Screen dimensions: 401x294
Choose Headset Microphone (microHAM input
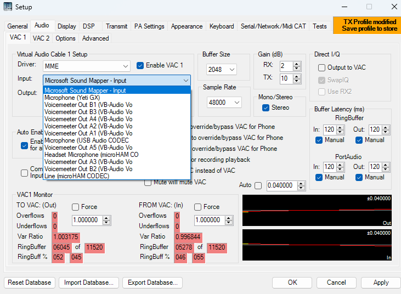coord(117,155)
